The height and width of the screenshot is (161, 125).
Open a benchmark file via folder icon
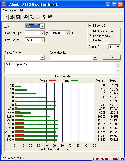(12, 17)
